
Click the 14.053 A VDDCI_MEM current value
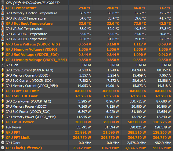(x=84, y=86)
